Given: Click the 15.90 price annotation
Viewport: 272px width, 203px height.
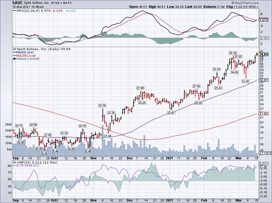Looking at the screenshot, I should click(39, 149).
